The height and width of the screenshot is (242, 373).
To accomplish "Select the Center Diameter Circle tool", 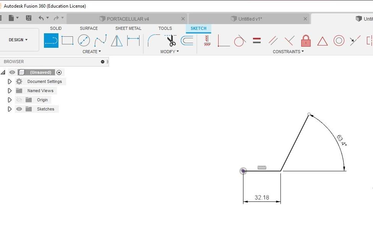I will pyautogui.click(x=84, y=41).
